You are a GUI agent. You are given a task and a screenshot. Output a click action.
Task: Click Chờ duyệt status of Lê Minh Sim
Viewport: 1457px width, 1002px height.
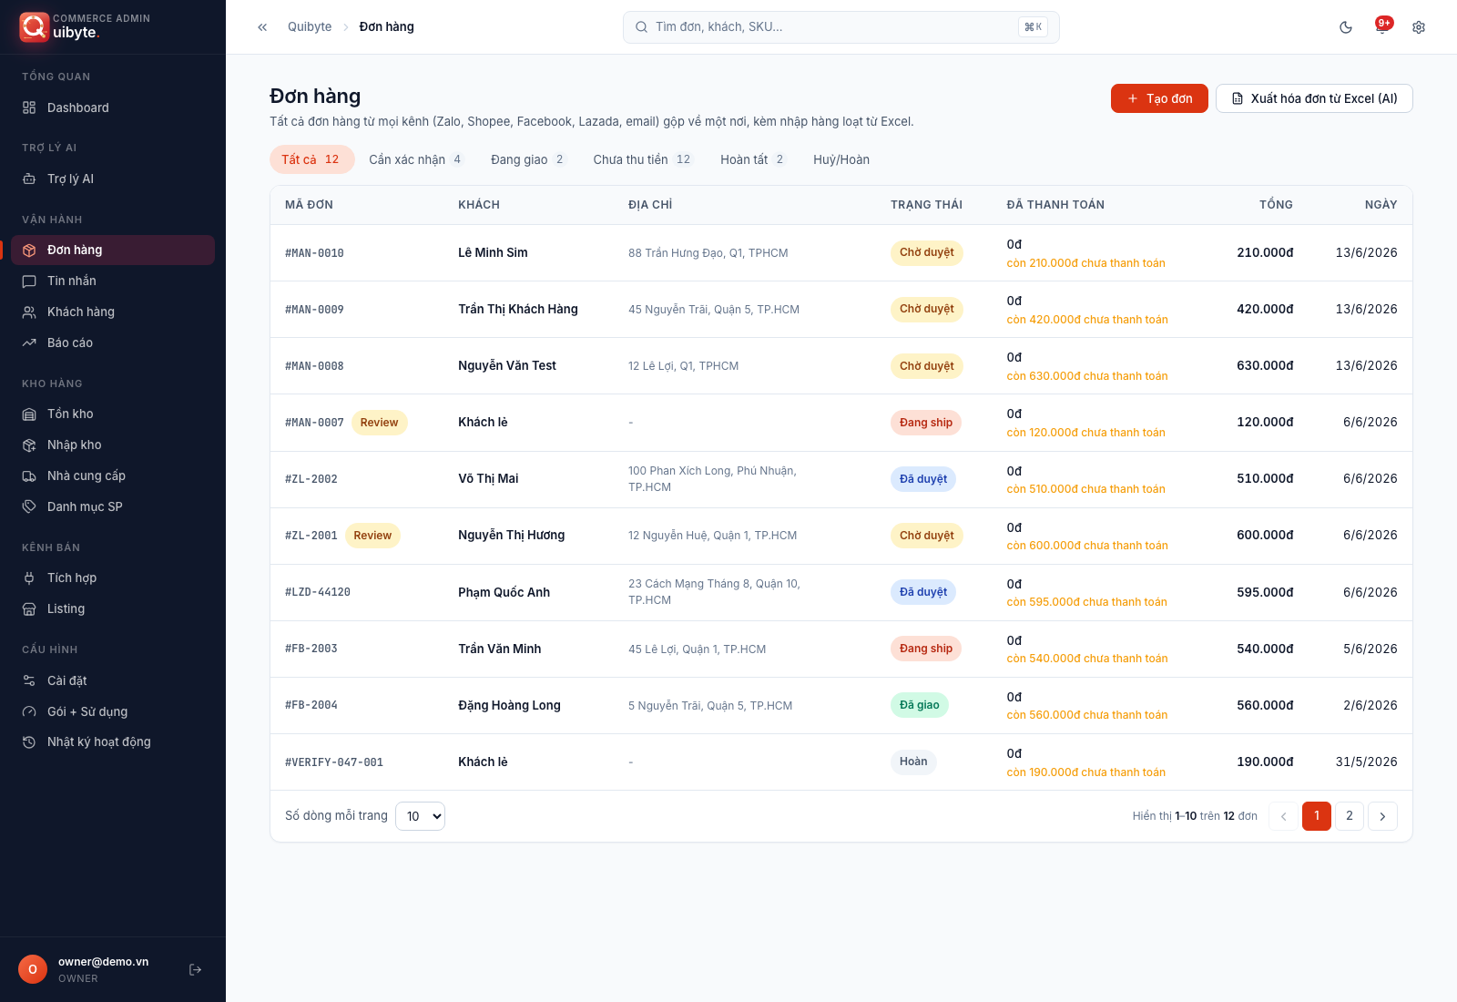(927, 252)
